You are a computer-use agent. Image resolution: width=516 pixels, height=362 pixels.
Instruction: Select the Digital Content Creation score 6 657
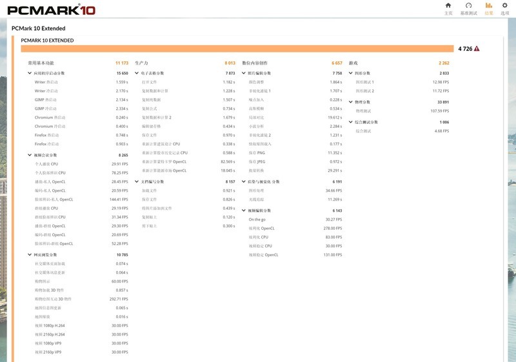pyautogui.click(x=337, y=63)
